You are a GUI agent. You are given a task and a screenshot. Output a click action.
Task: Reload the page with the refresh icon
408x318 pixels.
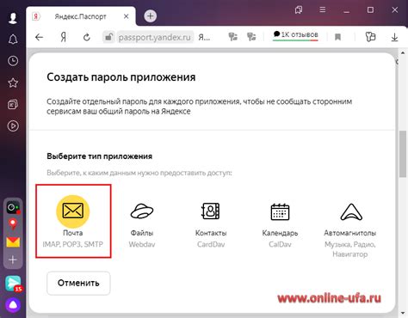click(87, 37)
